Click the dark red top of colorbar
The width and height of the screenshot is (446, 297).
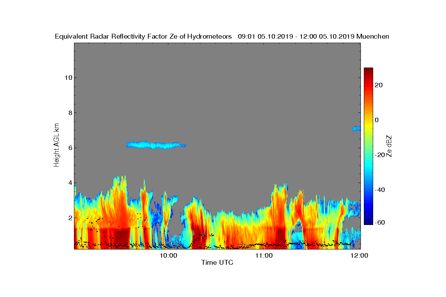pos(368,71)
